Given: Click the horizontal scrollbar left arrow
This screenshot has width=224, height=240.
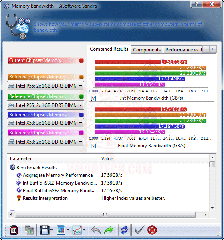Looking at the screenshot, I should tap(11, 215).
